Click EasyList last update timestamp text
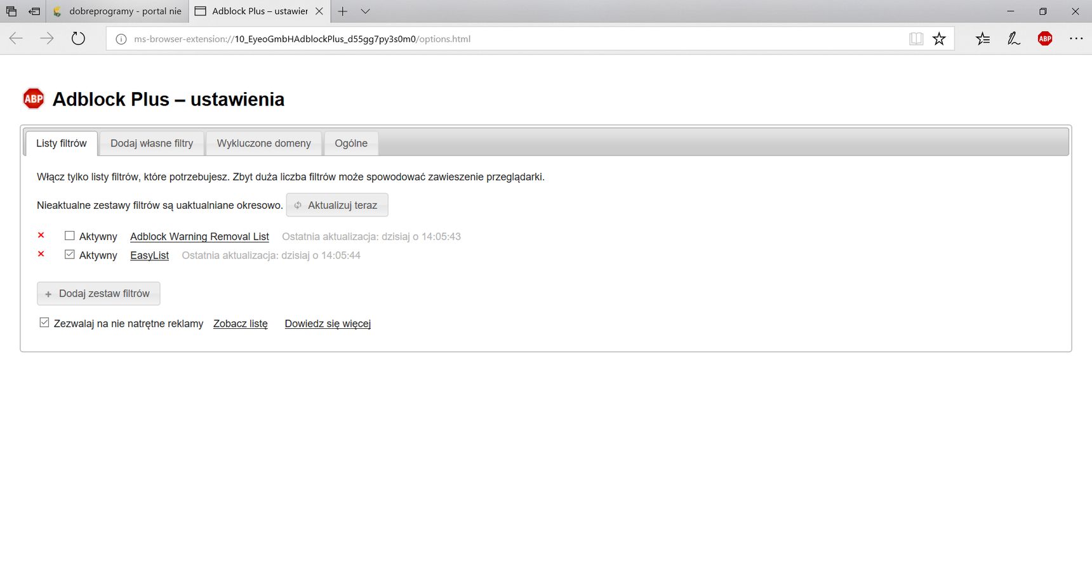Image resolution: width=1092 pixels, height=586 pixels. (271, 255)
